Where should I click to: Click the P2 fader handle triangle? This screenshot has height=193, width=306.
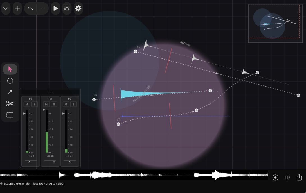tap(44, 110)
